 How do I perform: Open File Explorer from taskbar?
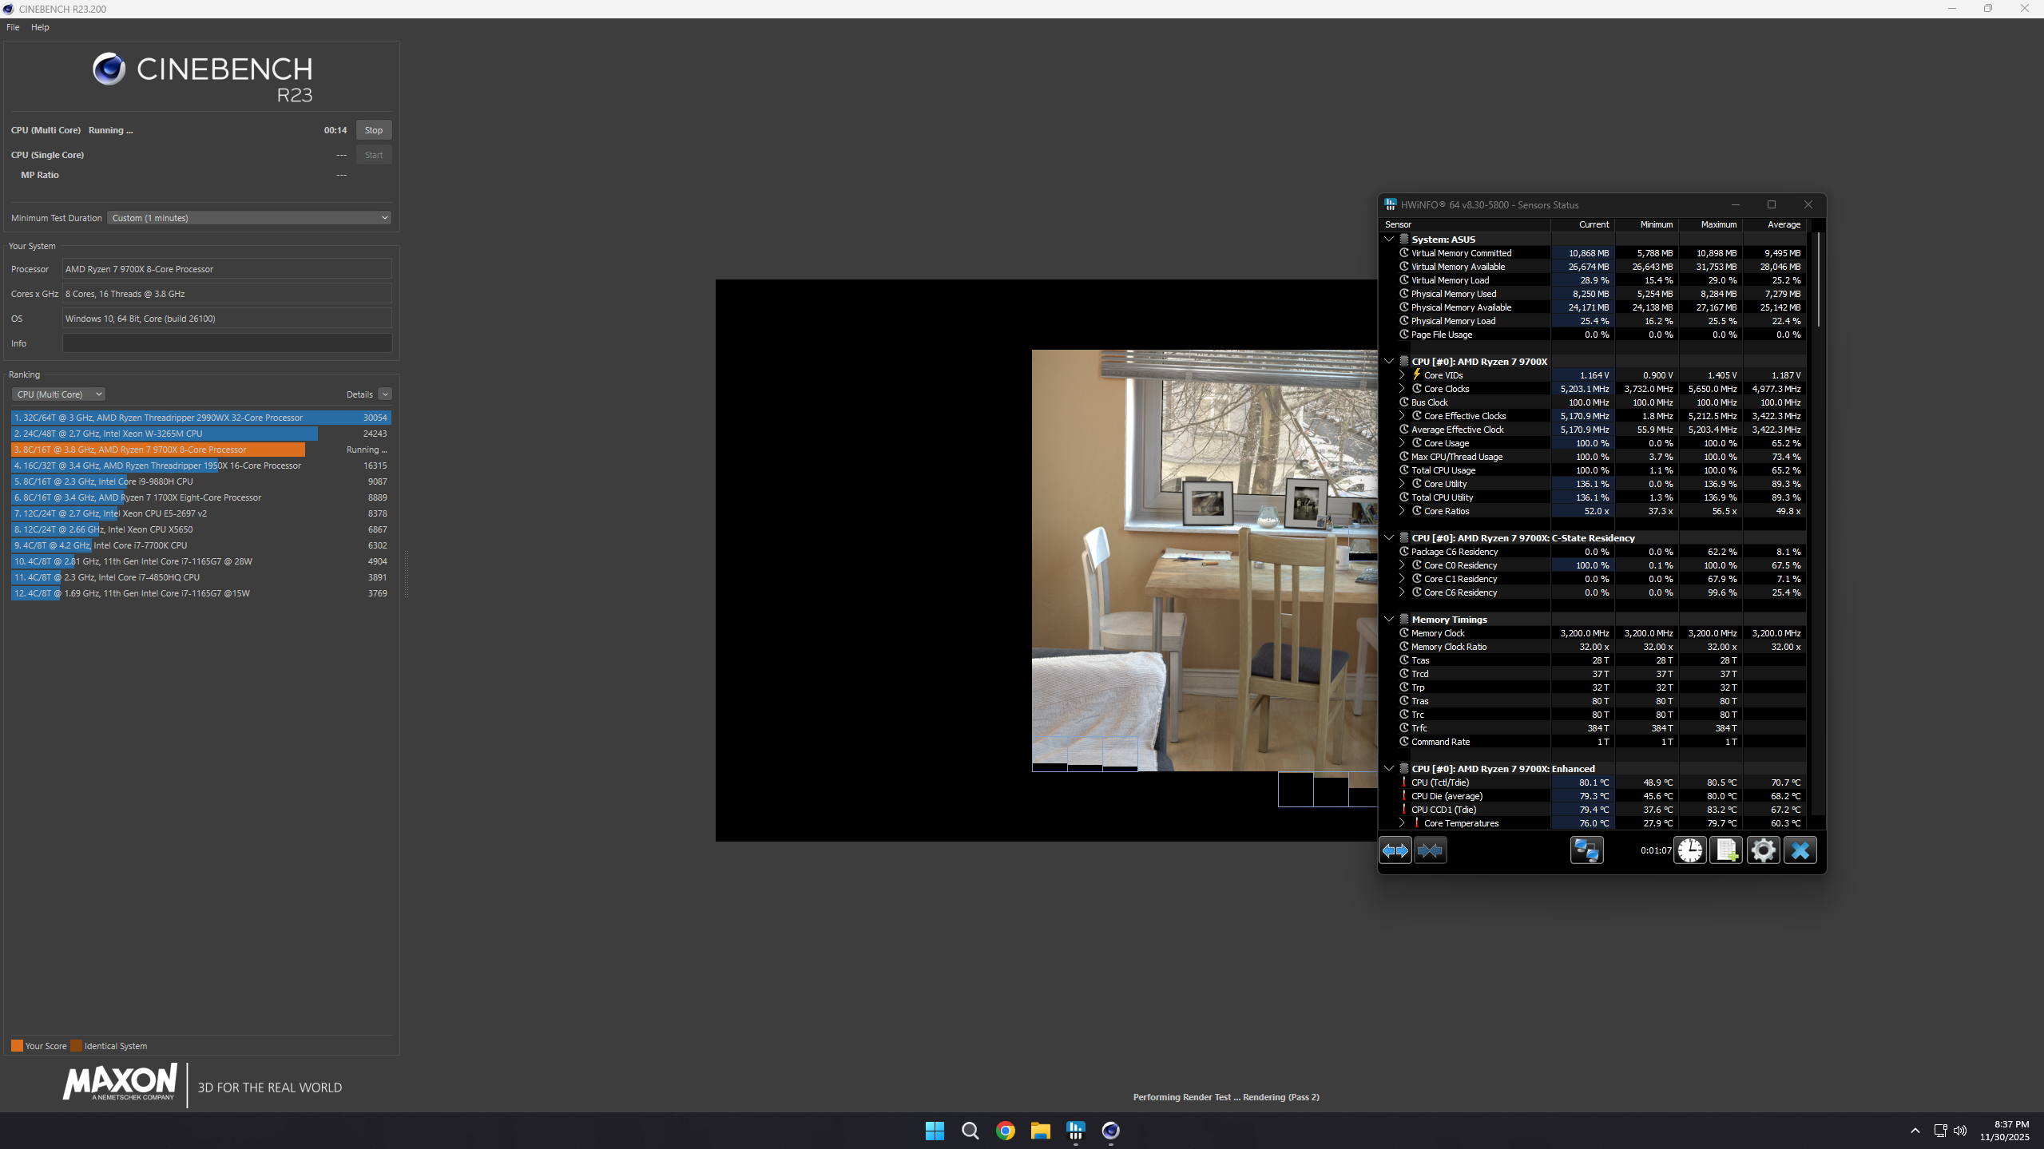click(x=1040, y=1131)
